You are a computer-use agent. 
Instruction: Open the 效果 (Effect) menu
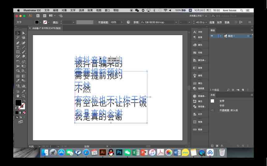coord(90,10)
